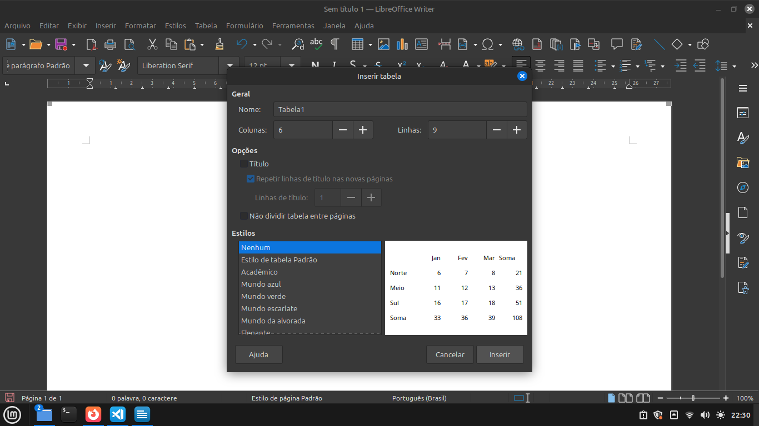Click the Inserir button in dialog

tap(500, 354)
